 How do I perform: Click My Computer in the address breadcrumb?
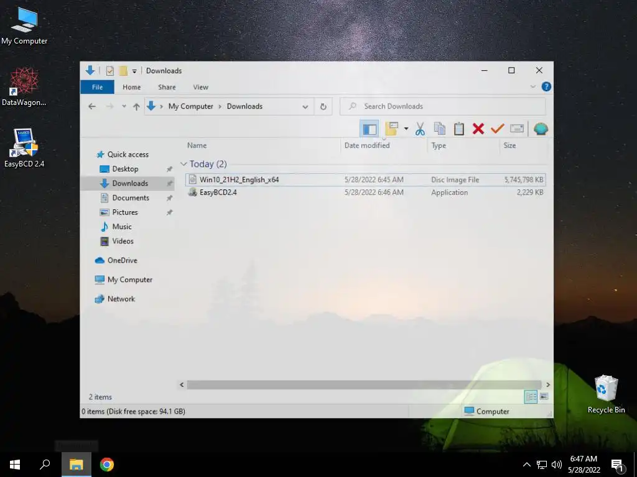coord(190,106)
